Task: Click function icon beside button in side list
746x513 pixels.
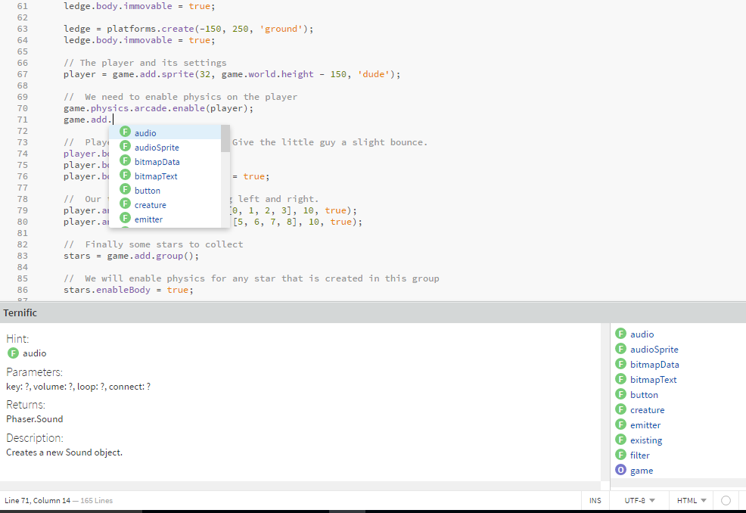Action: [x=621, y=394]
